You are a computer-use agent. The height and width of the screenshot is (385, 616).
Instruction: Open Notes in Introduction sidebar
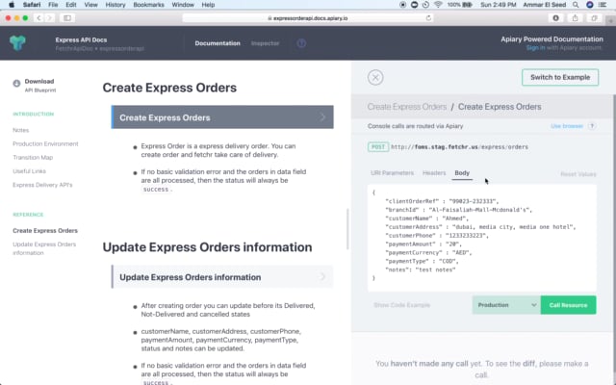click(20, 130)
